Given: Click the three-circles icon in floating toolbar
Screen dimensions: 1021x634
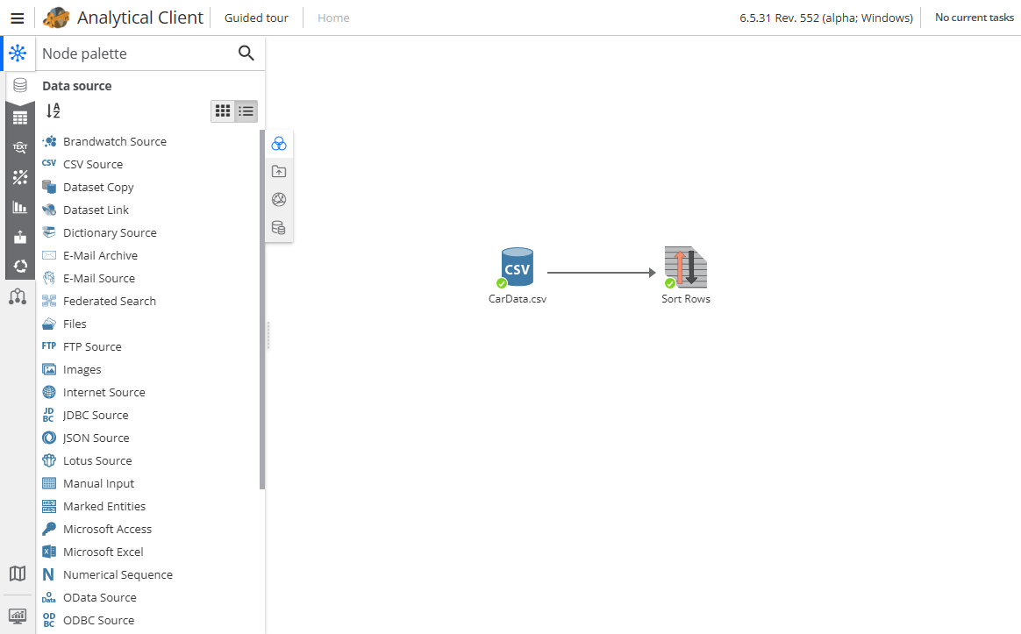Looking at the screenshot, I should (279, 144).
